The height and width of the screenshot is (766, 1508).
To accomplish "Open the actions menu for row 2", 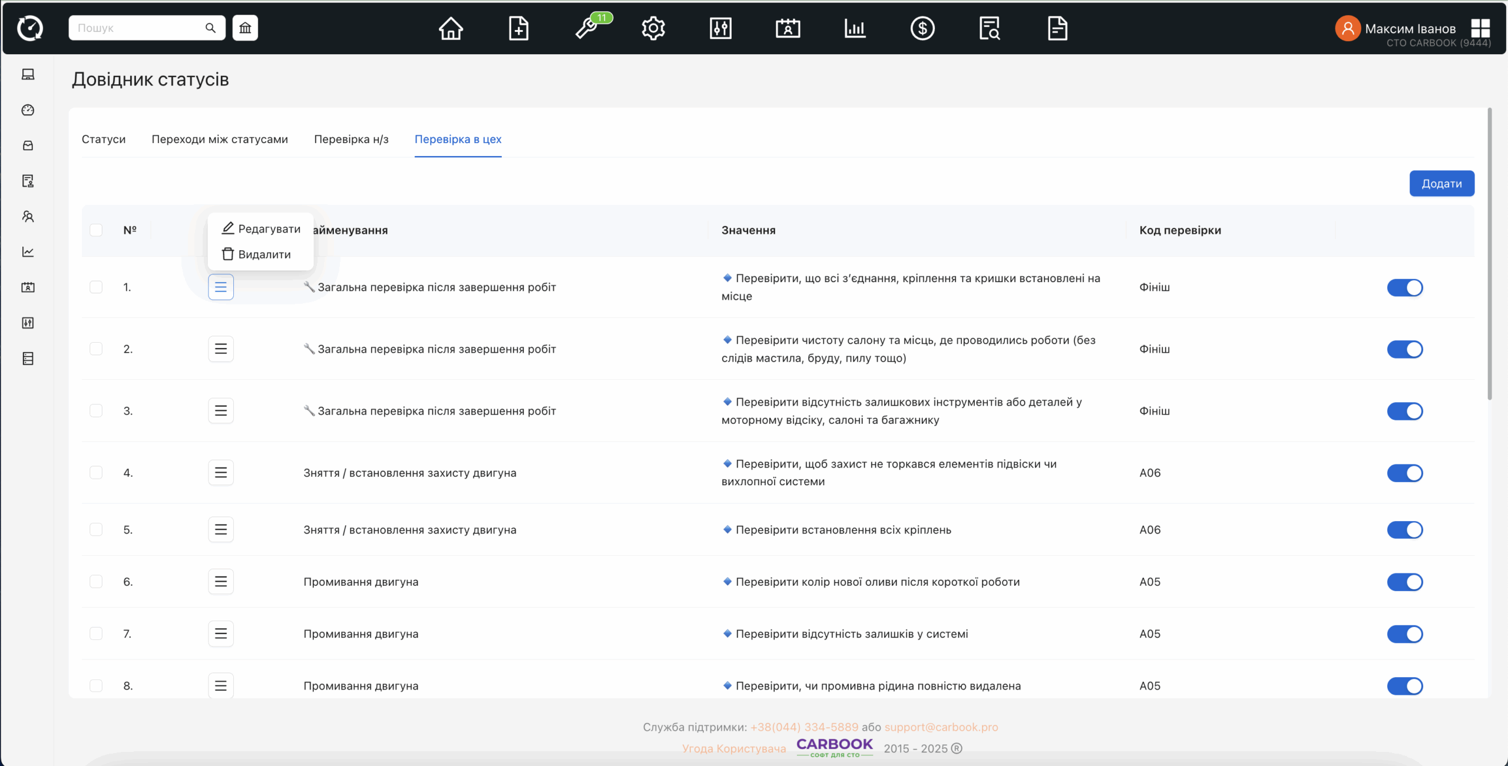I will (221, 349).
